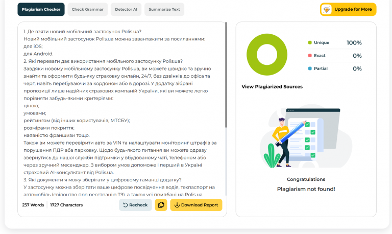
Task: Click the blue Partial legend dot
Action: [x=310, y=68]
